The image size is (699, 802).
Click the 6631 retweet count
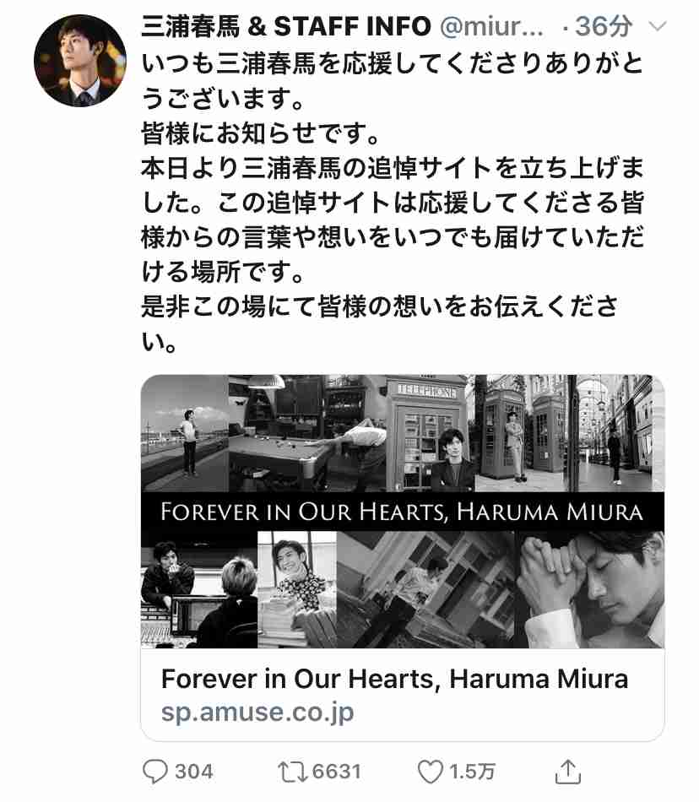click(337, 772)
